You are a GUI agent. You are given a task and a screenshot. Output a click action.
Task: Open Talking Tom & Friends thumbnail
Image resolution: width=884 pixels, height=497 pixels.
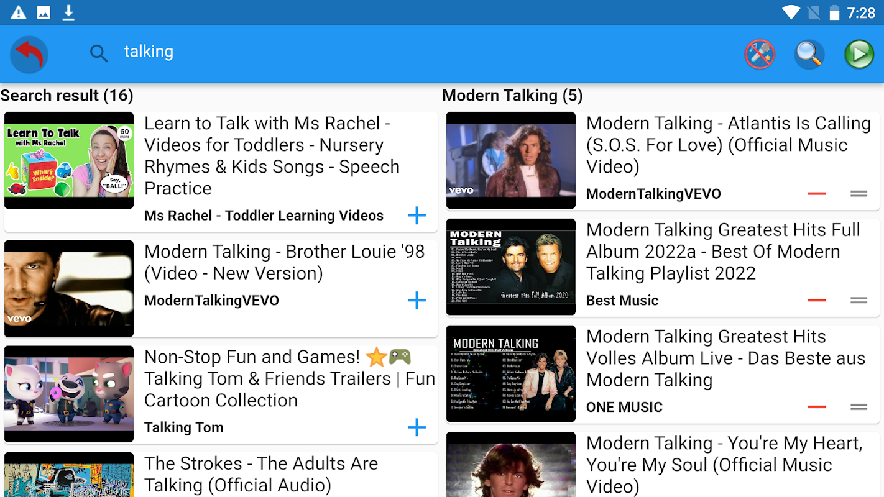[69, 394]
